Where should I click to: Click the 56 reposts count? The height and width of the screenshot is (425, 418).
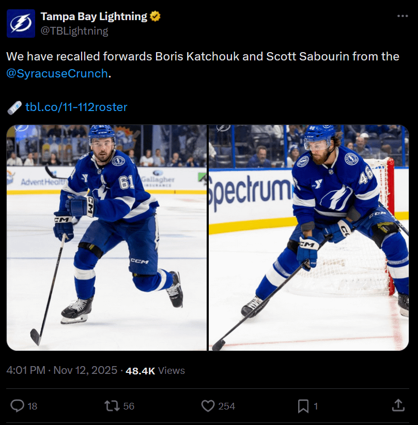click(127, 407)
